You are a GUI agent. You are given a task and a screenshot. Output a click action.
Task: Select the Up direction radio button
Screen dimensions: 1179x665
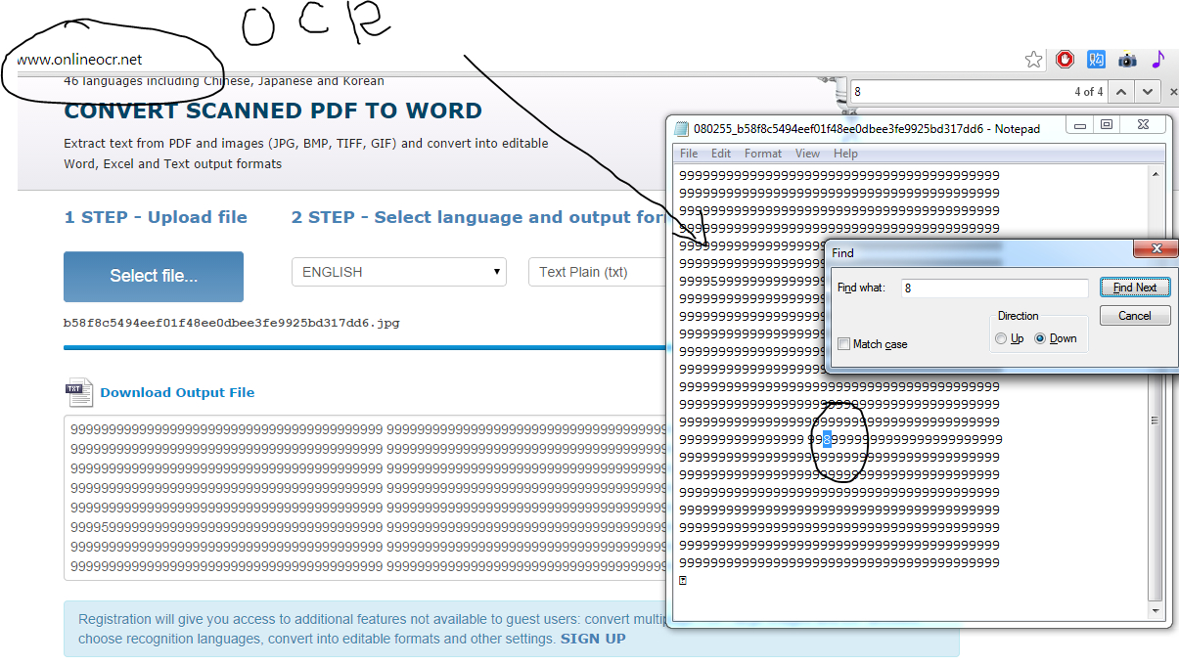point(1000,338)
